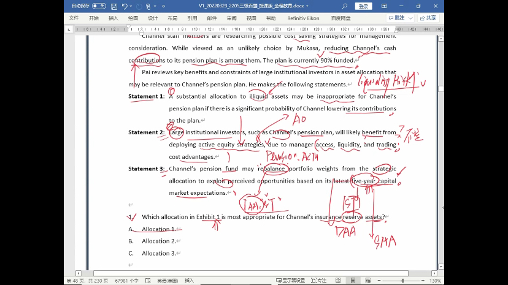The width and height of the screenshot is (508, 285).
Task: Toggle the 插入 insert/overtype mode indicator
Action: coord(189,280)
